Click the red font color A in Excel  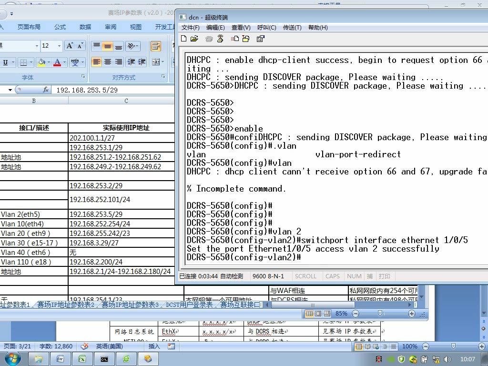57,62
